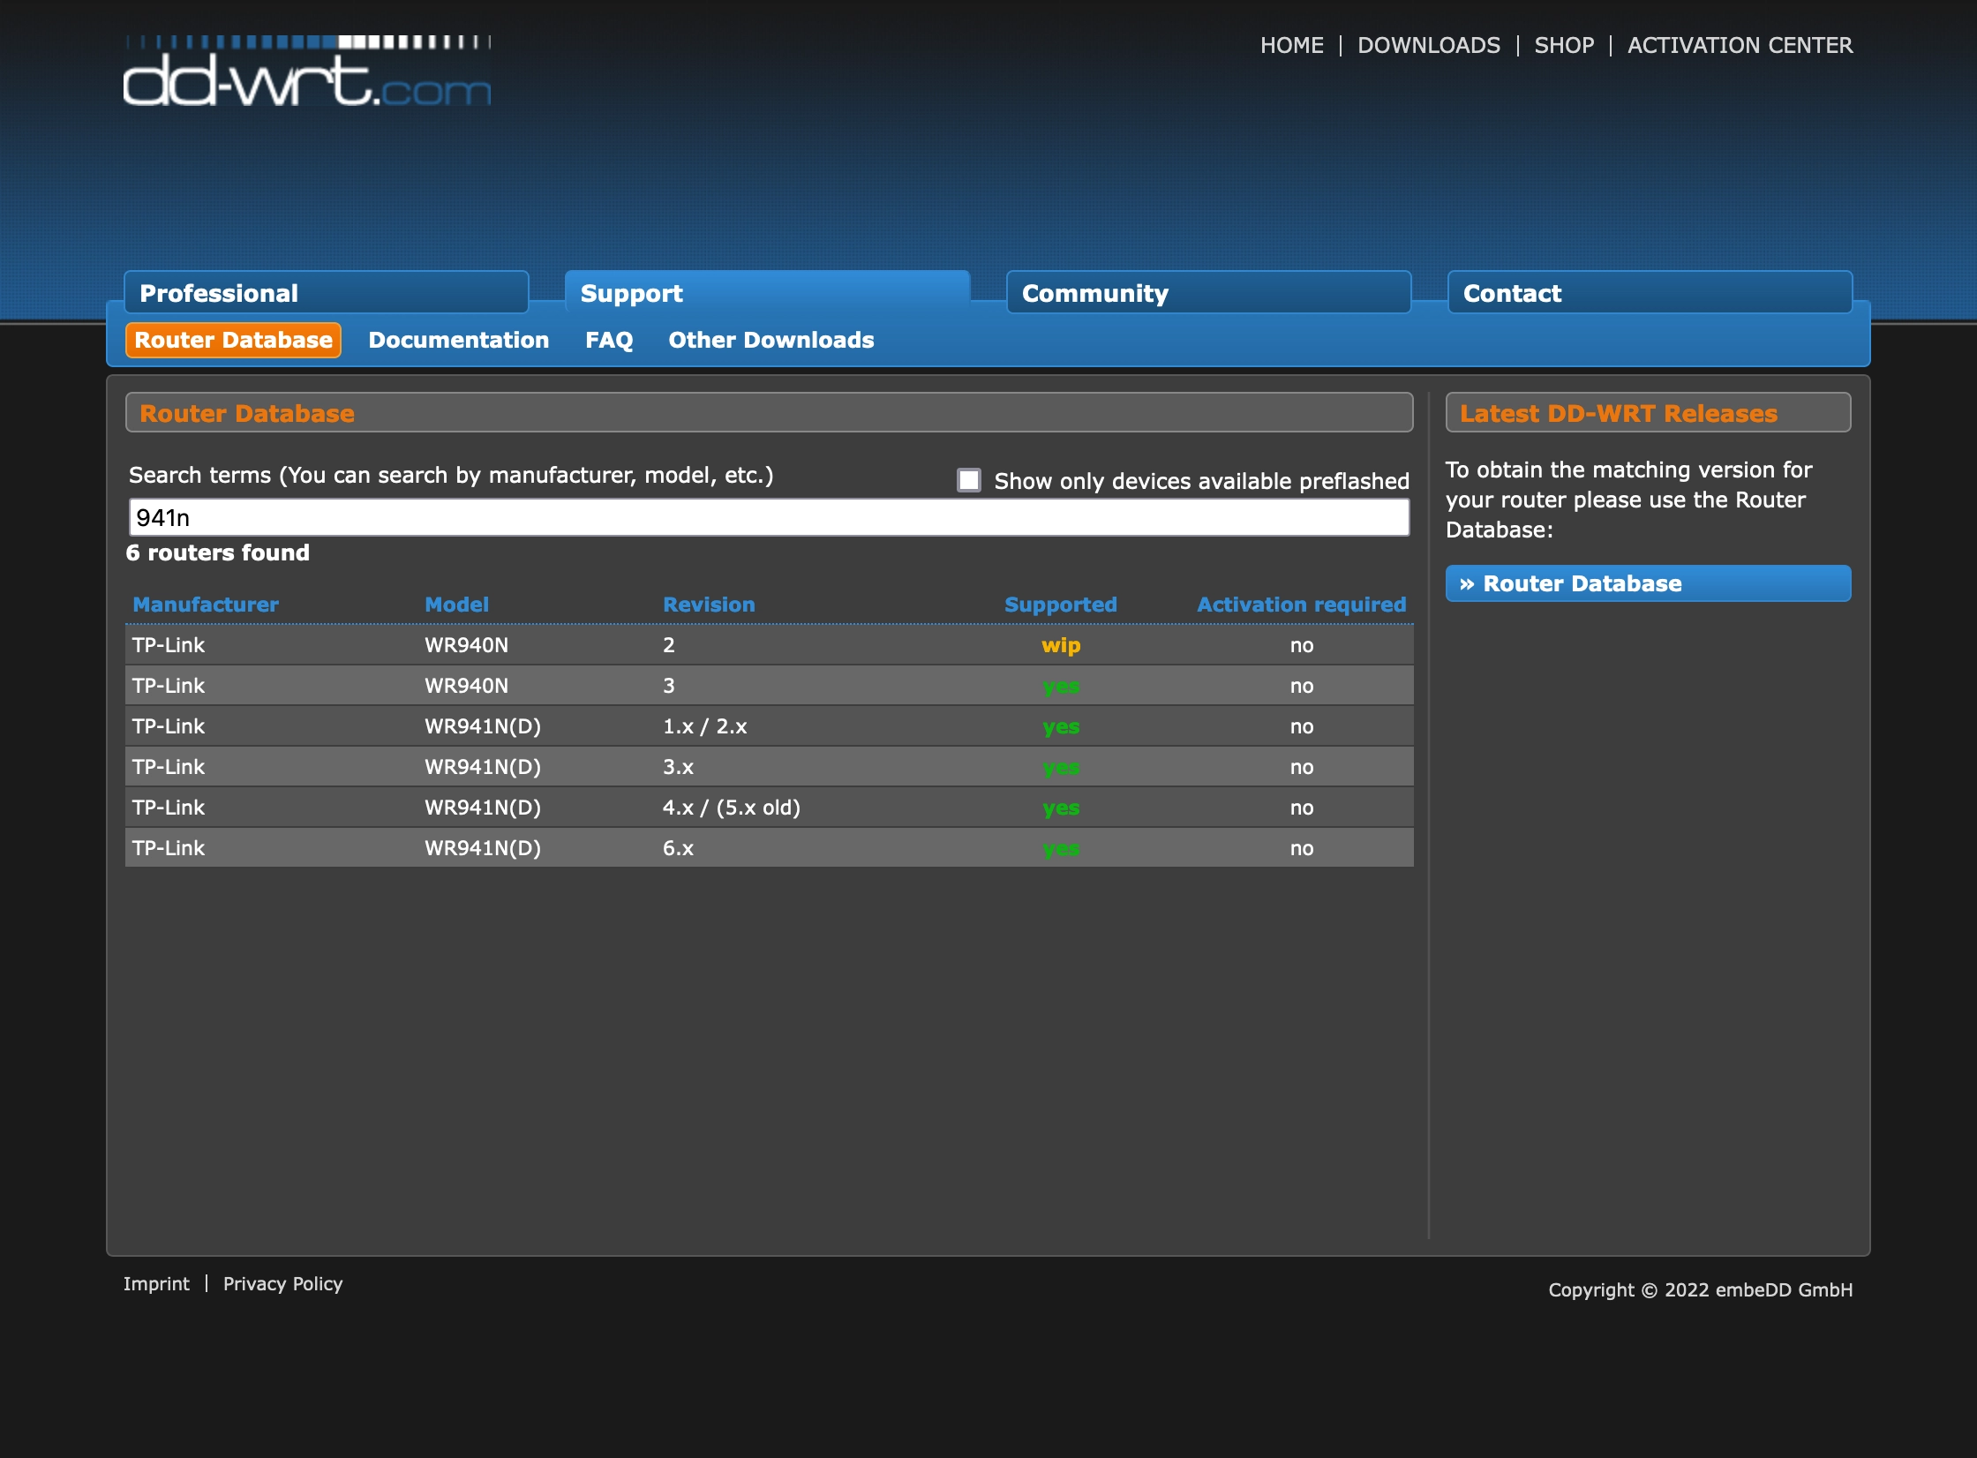This screenshot has height=1458, width=1977.
Task: Select WR941N(D) revision 6.x row
Action: (769, 848)
